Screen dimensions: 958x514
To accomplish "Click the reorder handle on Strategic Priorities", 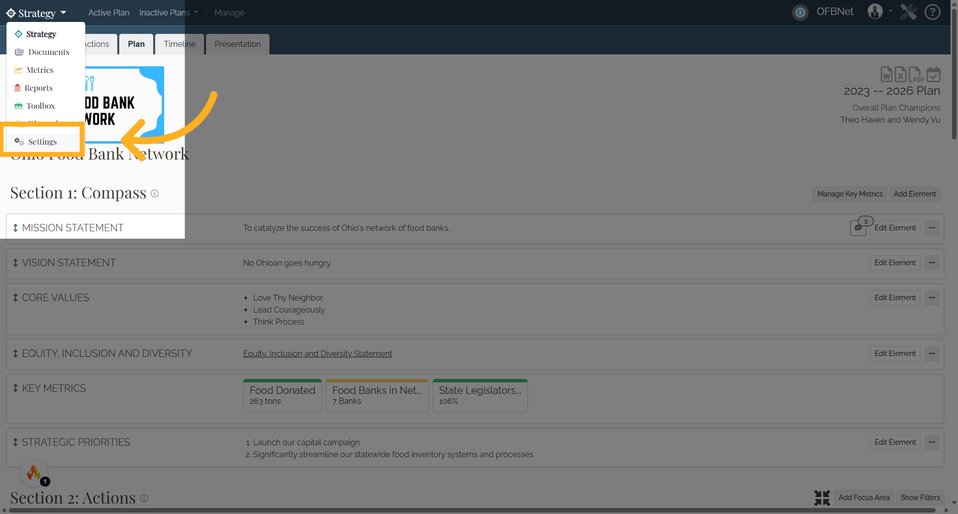I will pos(15,442).
